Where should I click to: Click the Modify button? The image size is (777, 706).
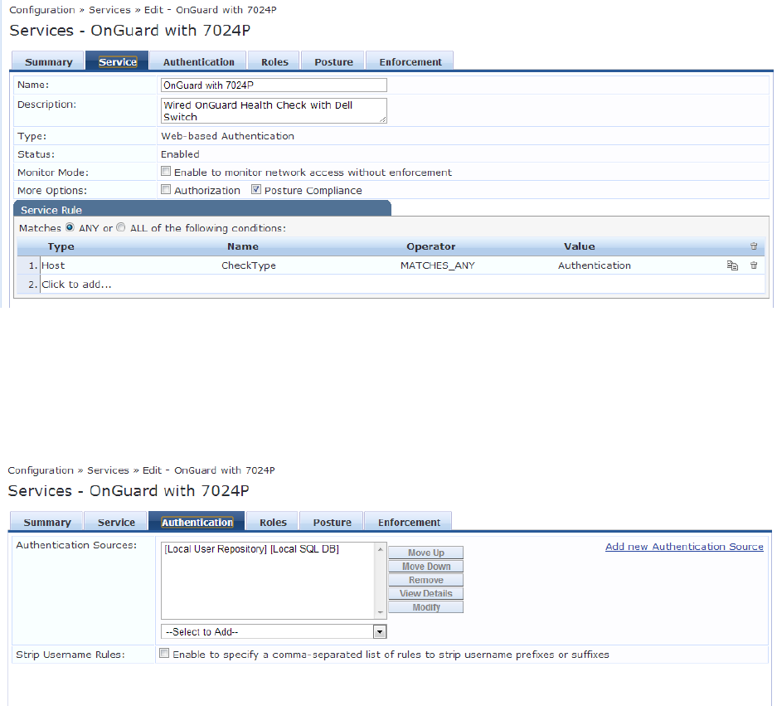coord(425,606)
